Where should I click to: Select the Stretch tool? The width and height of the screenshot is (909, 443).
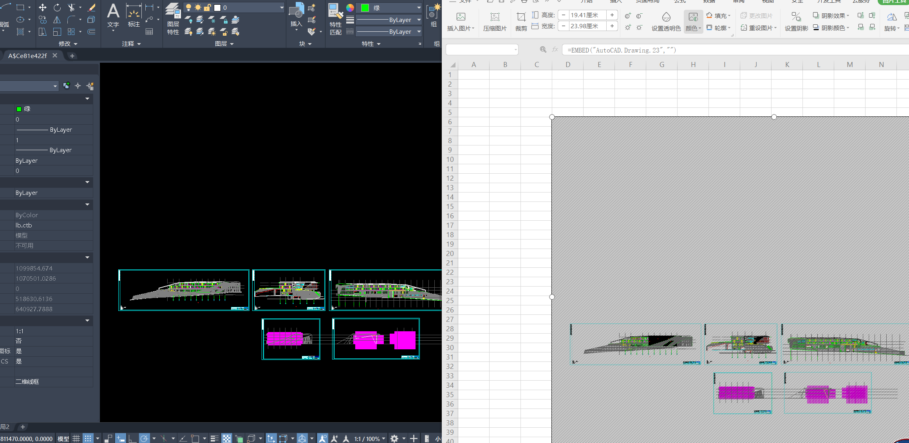42,32
